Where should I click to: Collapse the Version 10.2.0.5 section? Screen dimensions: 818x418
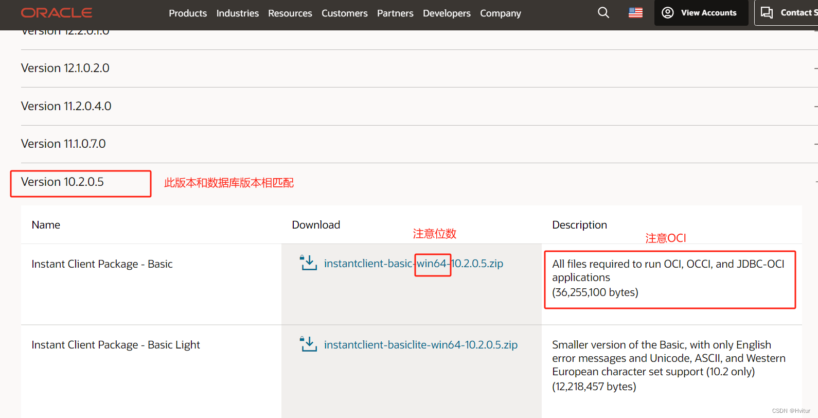coord(419,182)
